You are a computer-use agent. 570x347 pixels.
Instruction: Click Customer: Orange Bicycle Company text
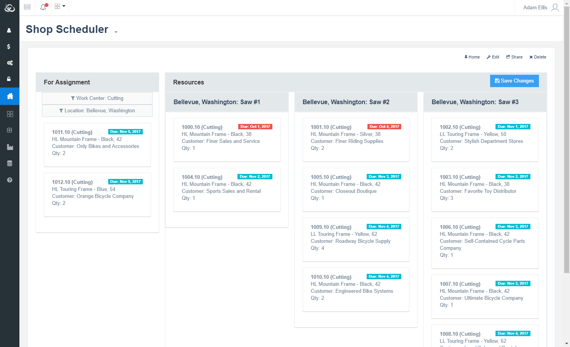click(93, 196)
